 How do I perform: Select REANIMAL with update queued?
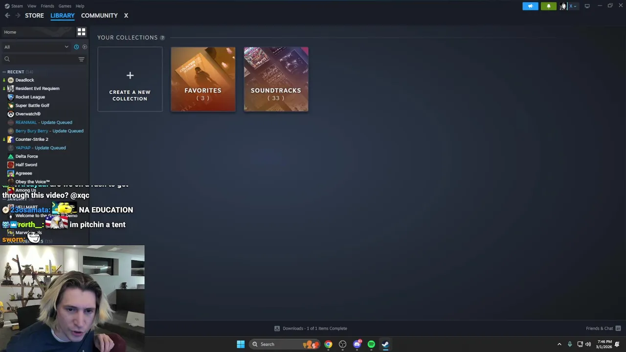44,122
